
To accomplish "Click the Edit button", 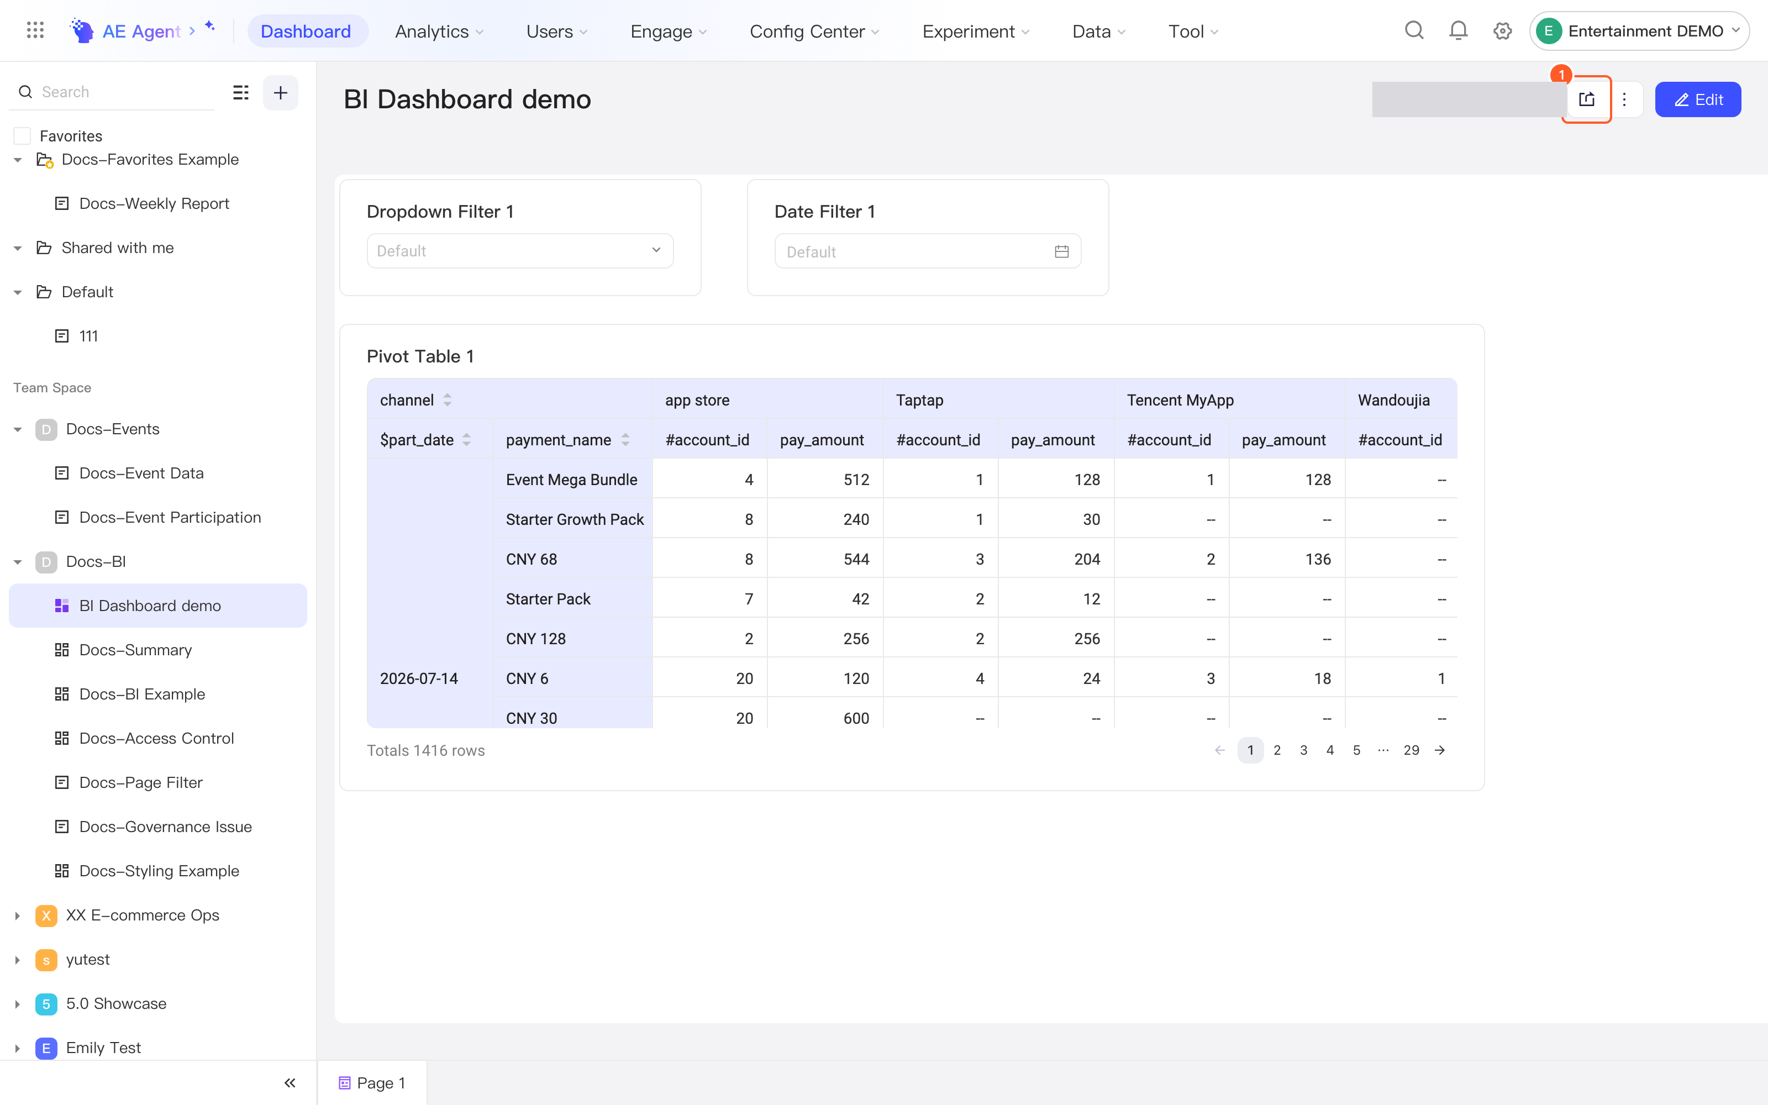I will click(x=1698, y=99).
